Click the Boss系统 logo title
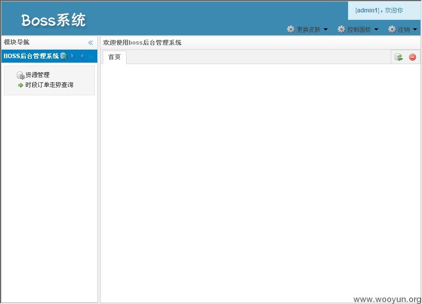Image resolution: width=422 pixels, height=304 pixels. pyautogui.click(x=53, y=20)
